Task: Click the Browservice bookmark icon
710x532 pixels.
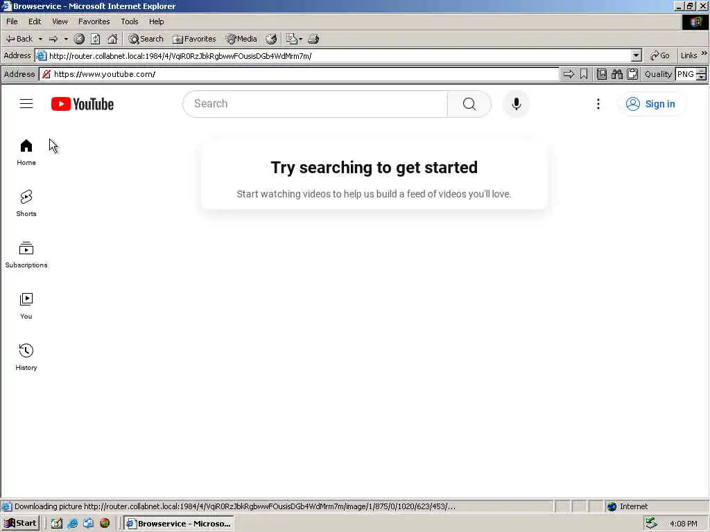Action: pyautogui.click(x=584, y=74)
